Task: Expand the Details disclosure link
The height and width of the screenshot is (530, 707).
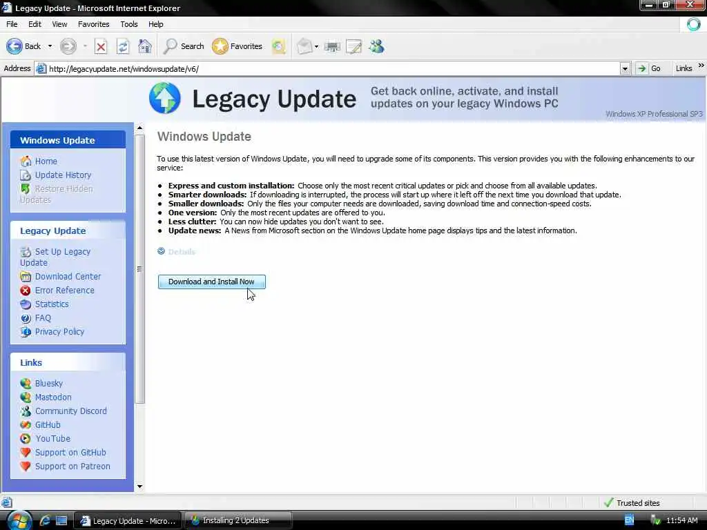Action: click(x=177, y=251)
